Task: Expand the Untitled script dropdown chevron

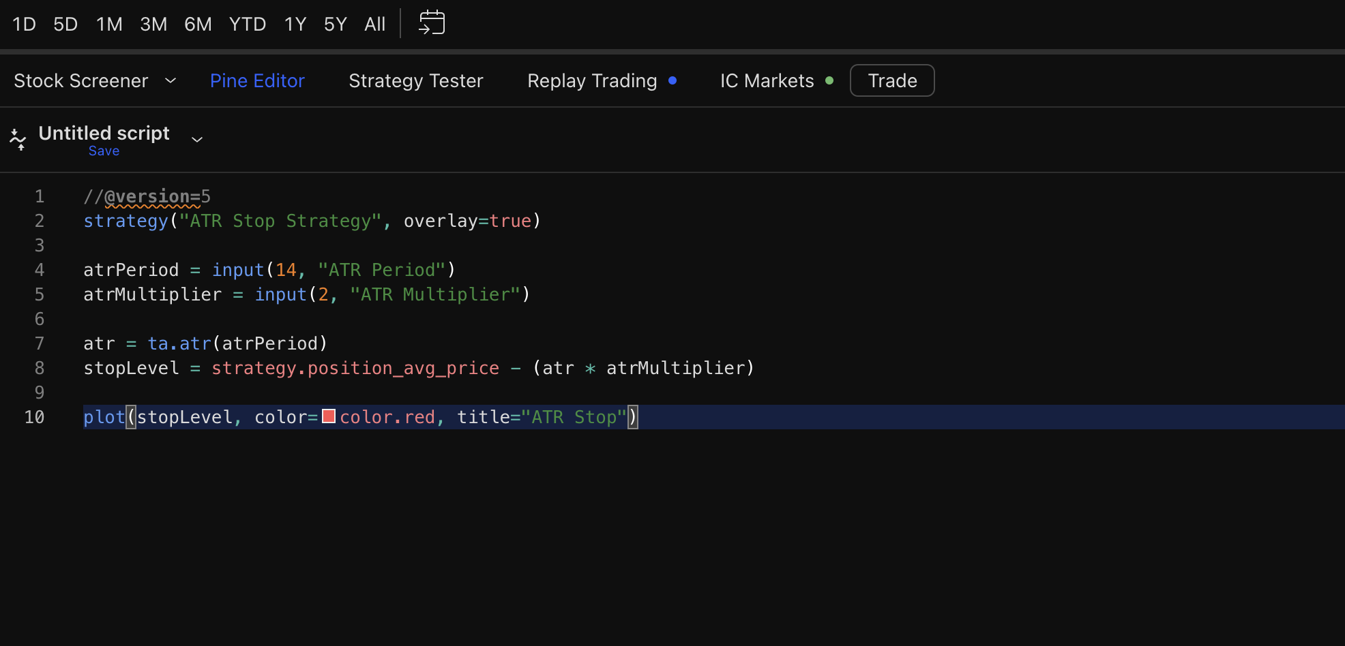Action: pyautogui.click(x=197, y=139)
